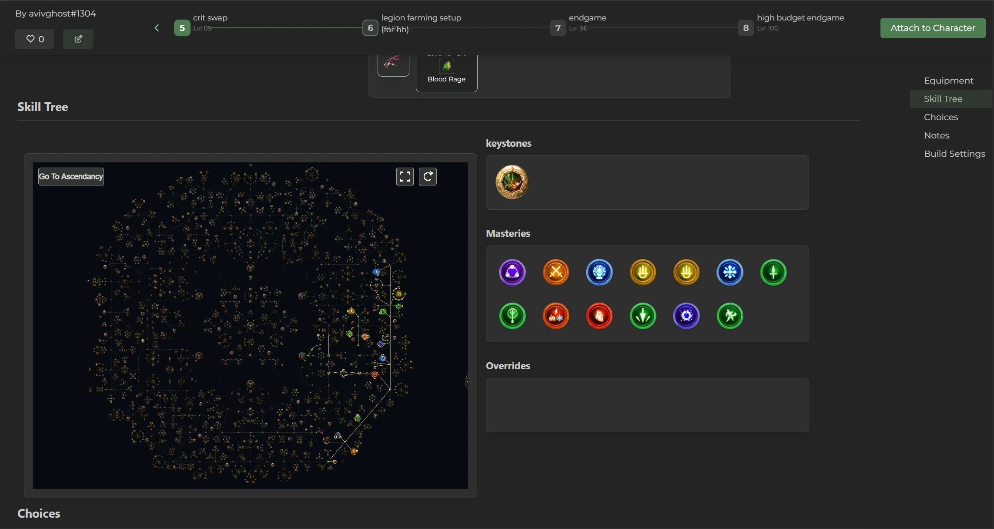
Task: Jump to step 8 high budget endgame
Action: tap(746, 28)
